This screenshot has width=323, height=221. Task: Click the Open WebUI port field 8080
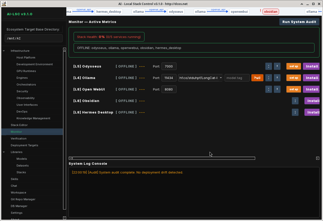pyautogui.click(x=169, y=89)
